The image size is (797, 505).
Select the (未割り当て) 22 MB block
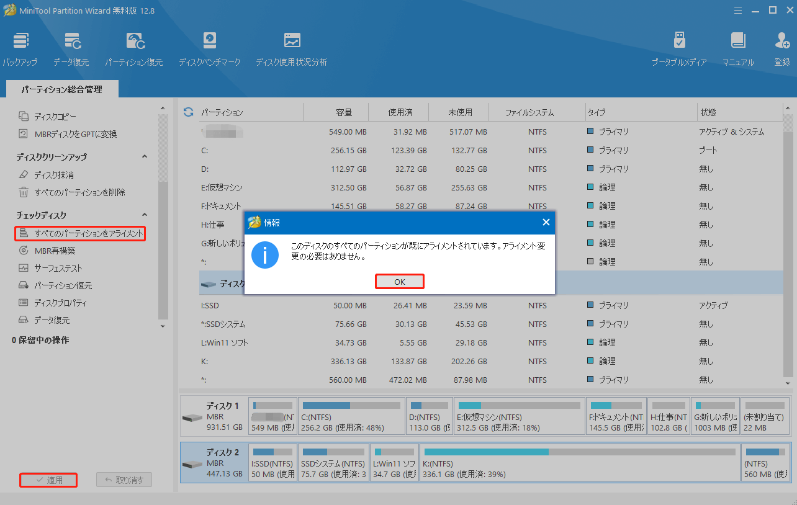765,416
